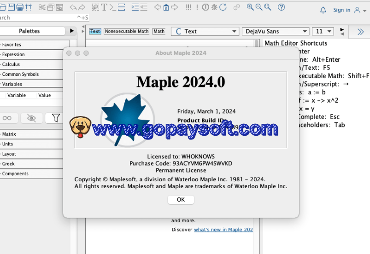Print the document with the printer icon
The image size is (370, 254).
coord(20,7)
